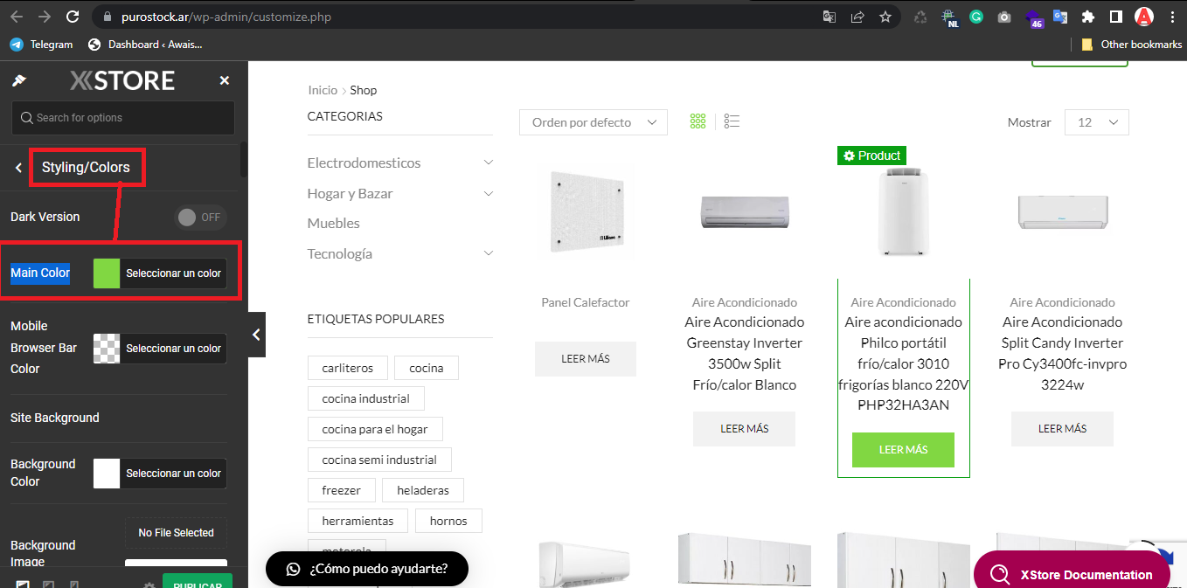
Task: Choose the Background Color swatch
Action: click(107, 473)
